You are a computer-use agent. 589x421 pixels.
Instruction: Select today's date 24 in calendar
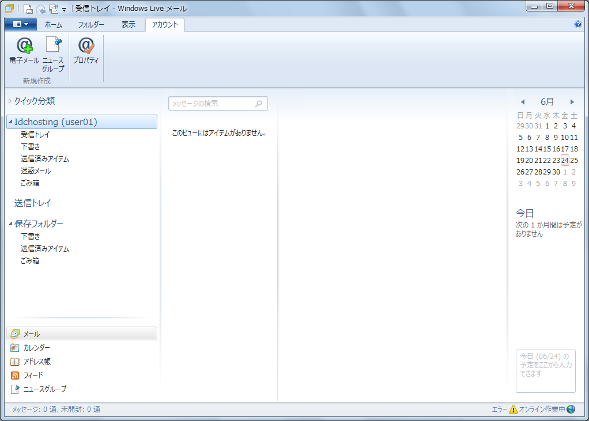coord(565,160)
